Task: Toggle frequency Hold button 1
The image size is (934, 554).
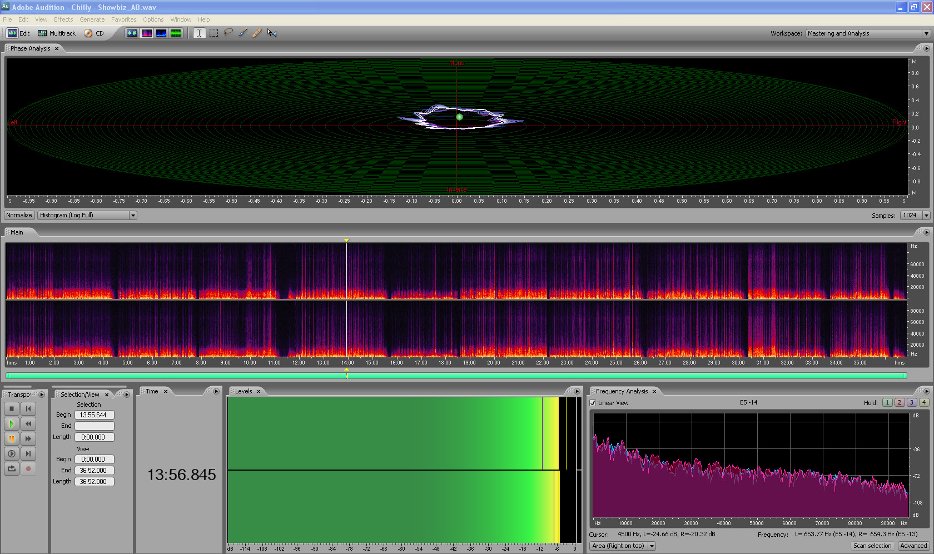Action: point(887,403)
